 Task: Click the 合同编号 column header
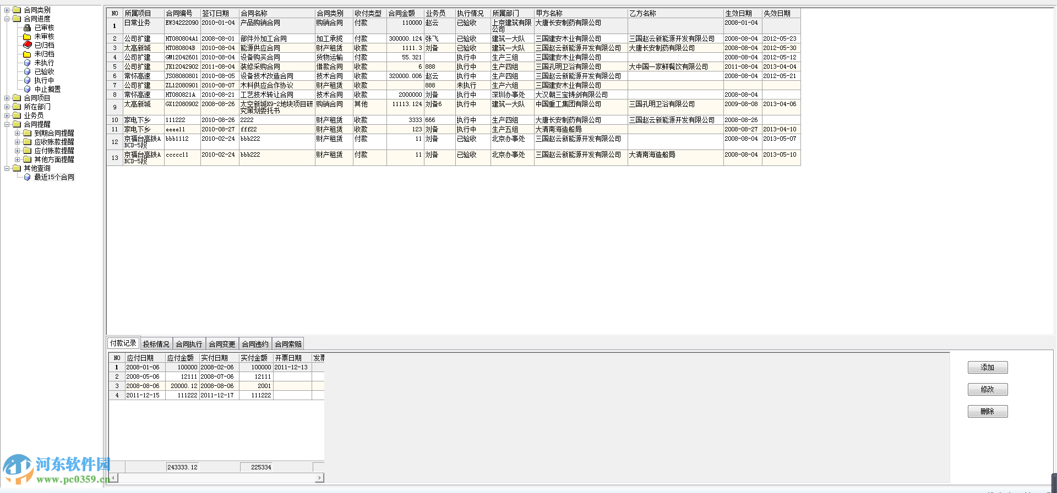tap(182, 13)
